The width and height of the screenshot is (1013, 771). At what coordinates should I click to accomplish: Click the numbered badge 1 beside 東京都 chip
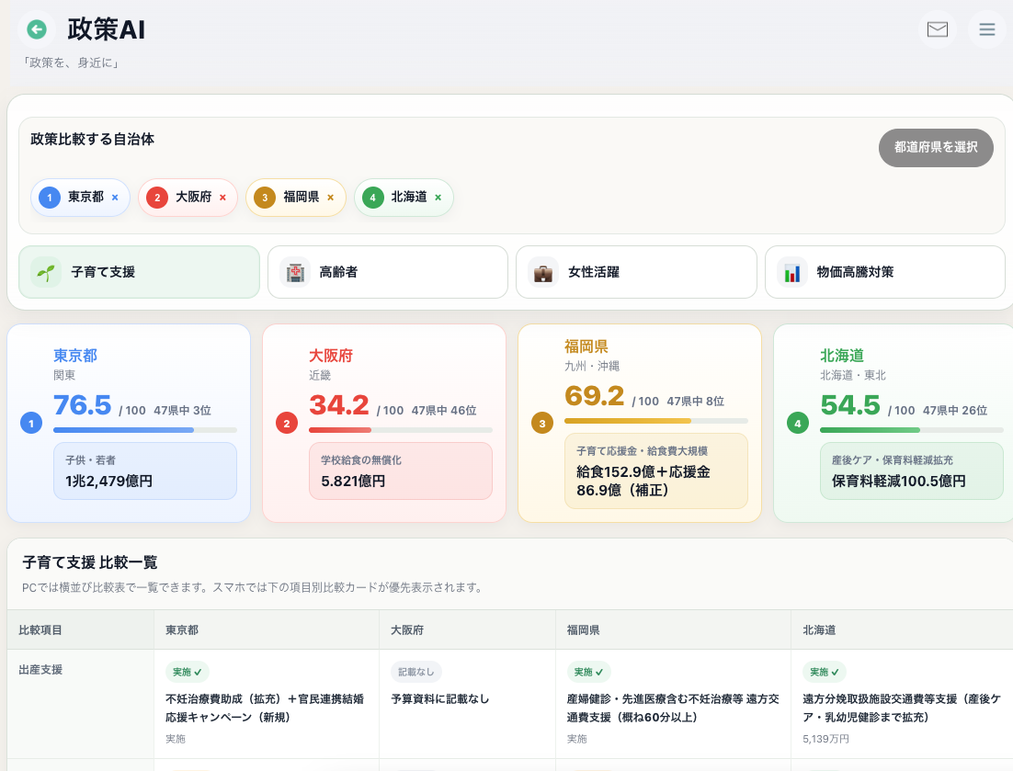tap(49, 197)
